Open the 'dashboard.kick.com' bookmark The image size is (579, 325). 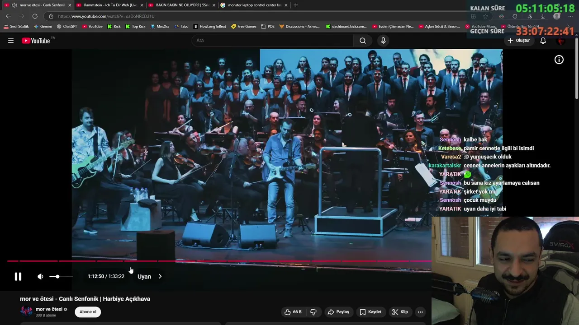[x=346, y=27]
